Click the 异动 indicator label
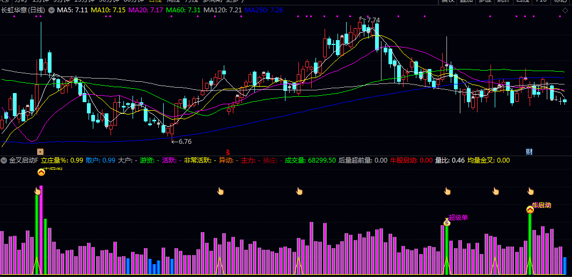This screenshot has height=277, width=572. click(x=229, y=160)
